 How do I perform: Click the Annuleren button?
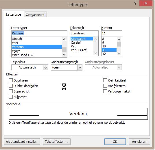click(139, 142)
